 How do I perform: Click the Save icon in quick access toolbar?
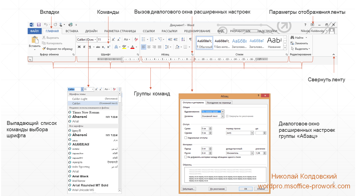[39, 25]
